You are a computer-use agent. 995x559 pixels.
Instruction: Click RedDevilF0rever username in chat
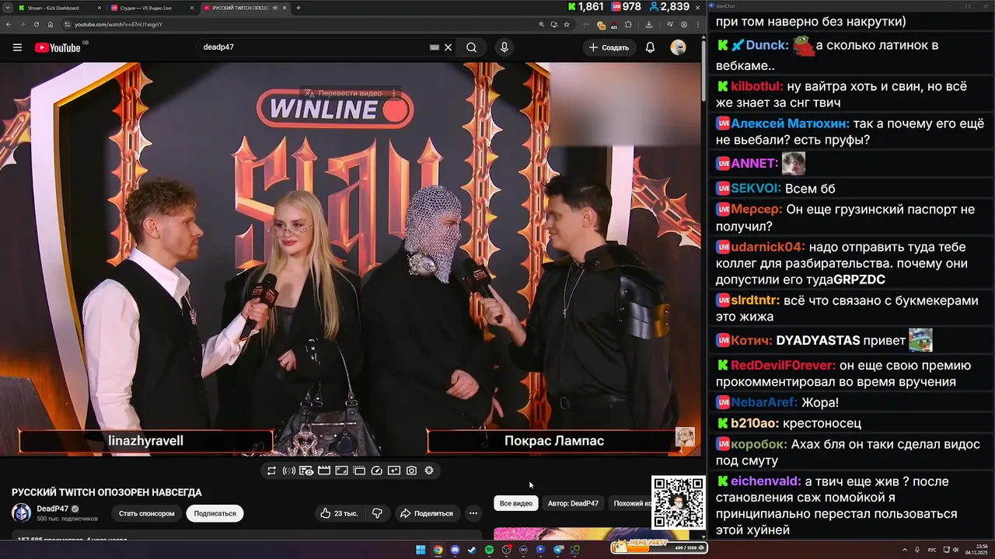coord(784,365)
